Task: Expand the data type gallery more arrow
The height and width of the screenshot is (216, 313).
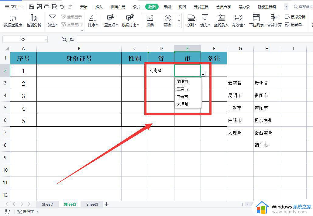Action: point(179,26)
